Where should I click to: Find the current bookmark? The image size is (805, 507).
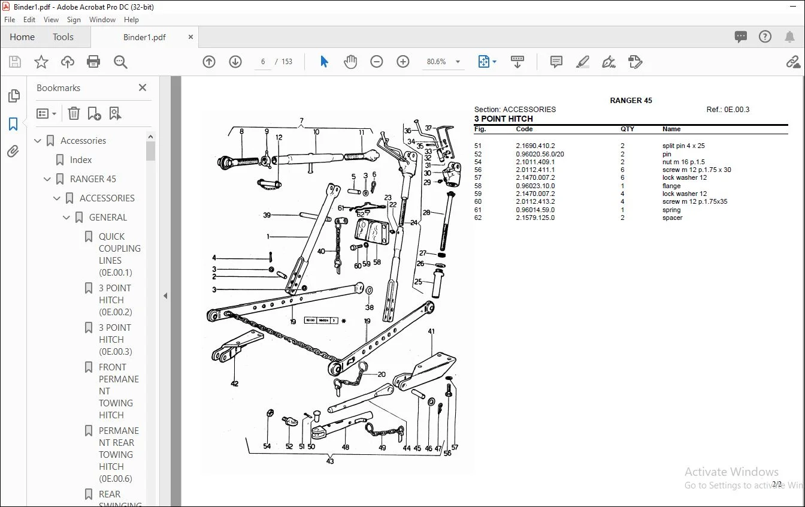click(x=115, y=113)
